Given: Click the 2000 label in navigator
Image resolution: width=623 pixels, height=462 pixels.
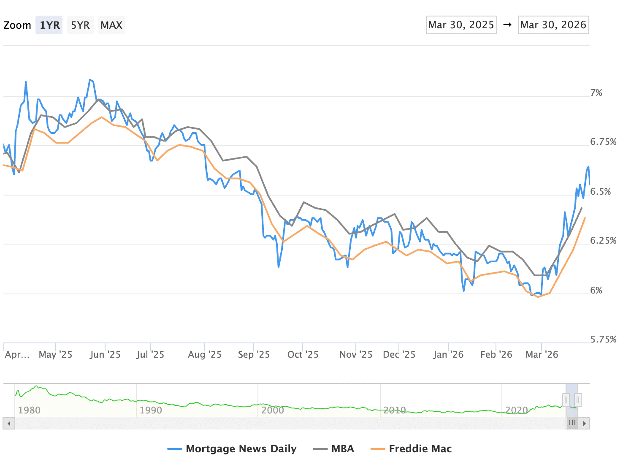Looking at the screenshot, I should (273, 410).
